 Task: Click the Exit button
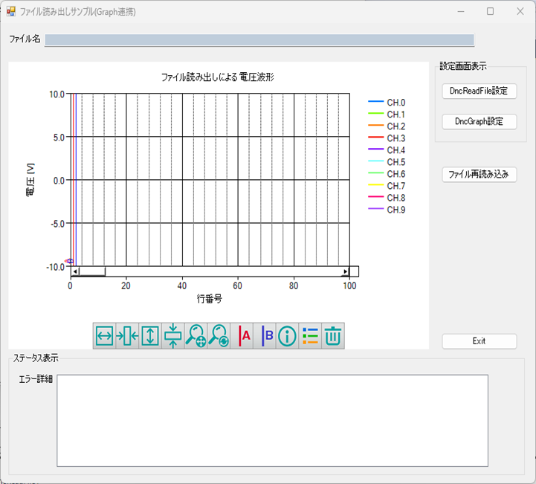click(479, 341)
